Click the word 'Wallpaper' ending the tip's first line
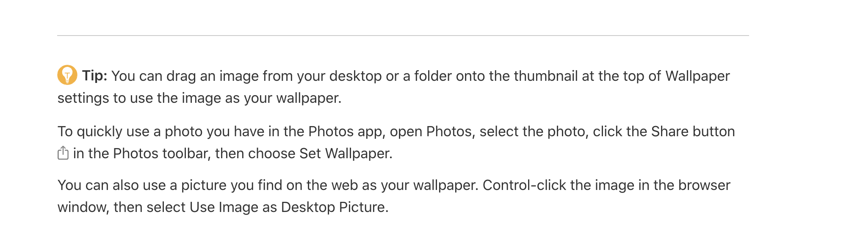 click(697, 76)
